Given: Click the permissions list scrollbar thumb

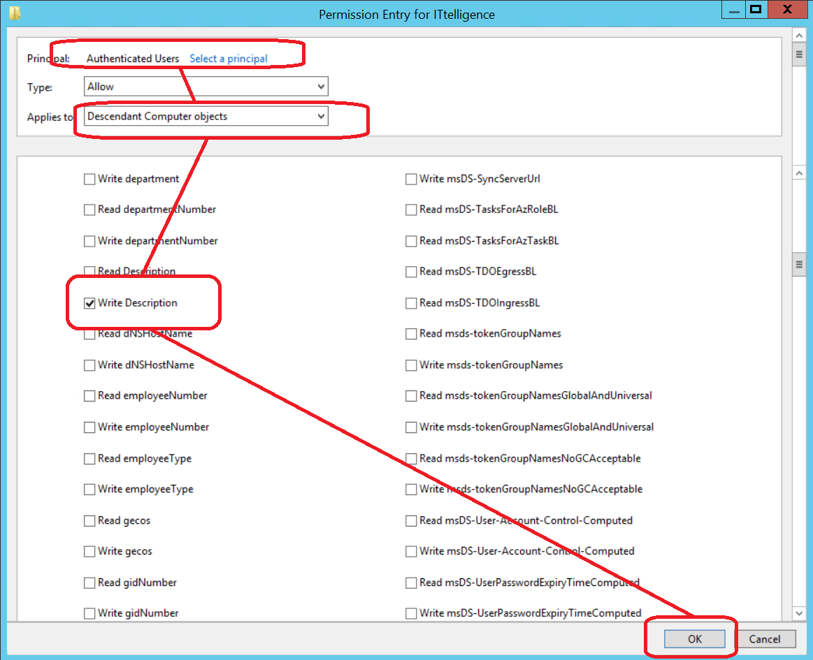Looking at the screenshot, I should tap(799, 265).
